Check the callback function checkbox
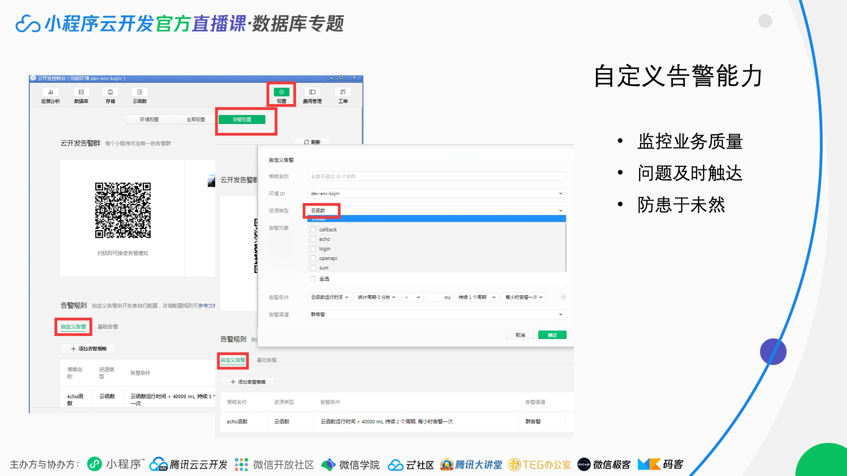 tap(313, 230)
